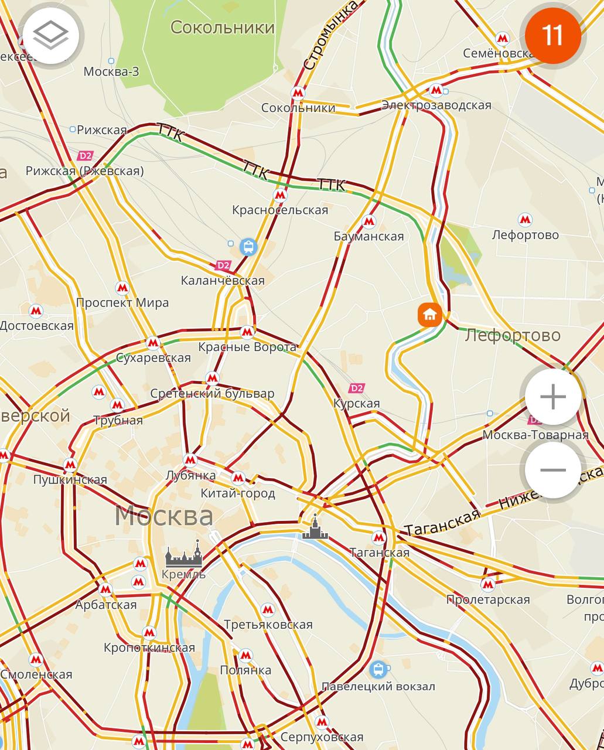Viewport: 604px width, 750px height.
Task: Click the Лубянка metro station marker
Action: tap(190, 459)
